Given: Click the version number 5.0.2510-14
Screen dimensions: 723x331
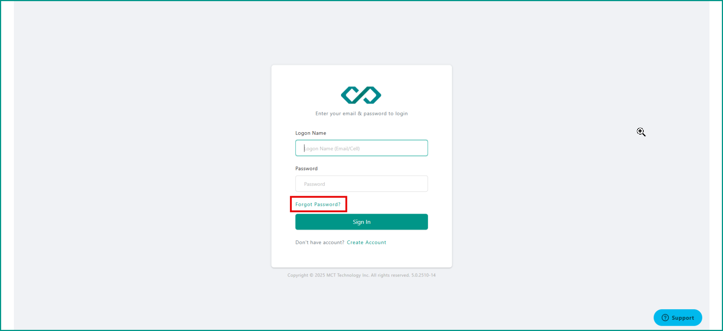Looking at the screenshot, I should [423, 275].
